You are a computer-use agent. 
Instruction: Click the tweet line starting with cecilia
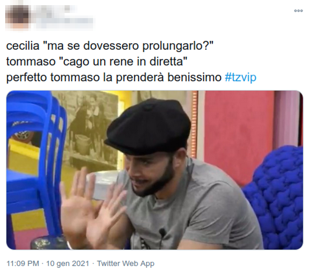(x=110, y=46)
